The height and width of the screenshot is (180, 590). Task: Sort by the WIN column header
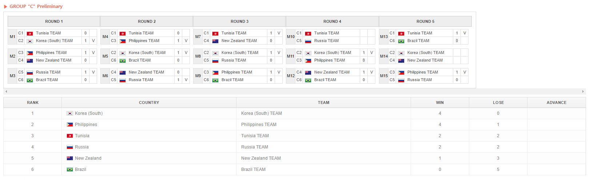440,102
